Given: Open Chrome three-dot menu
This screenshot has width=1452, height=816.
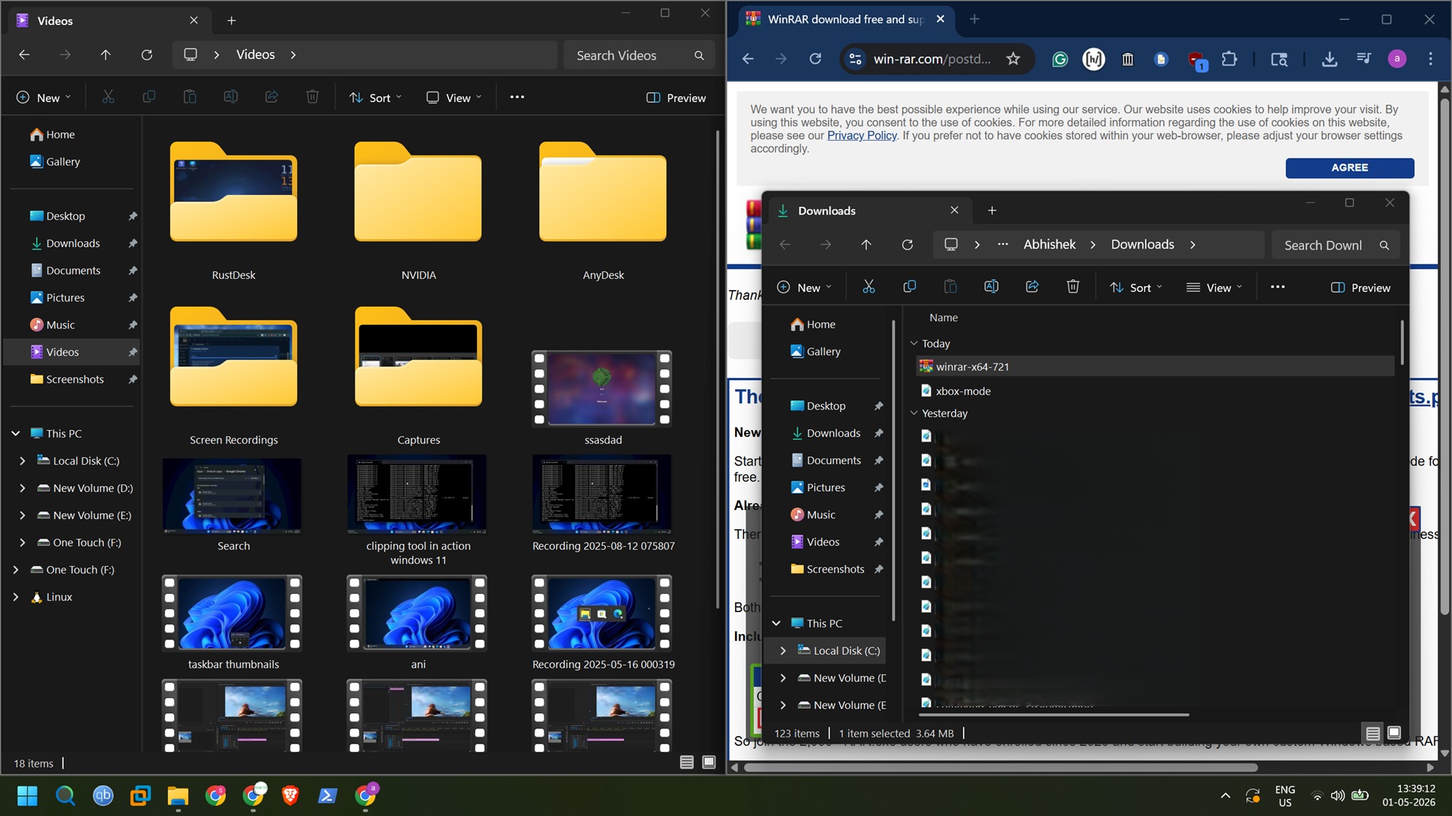Looking at the screenshot, I should pyautogui.click(x=1431, y=59).
